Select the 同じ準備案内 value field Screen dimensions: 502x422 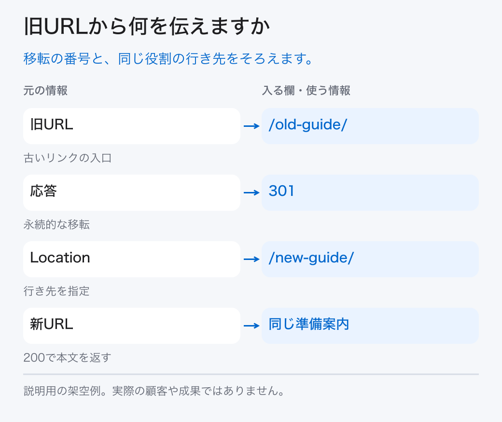coord(370,326)
